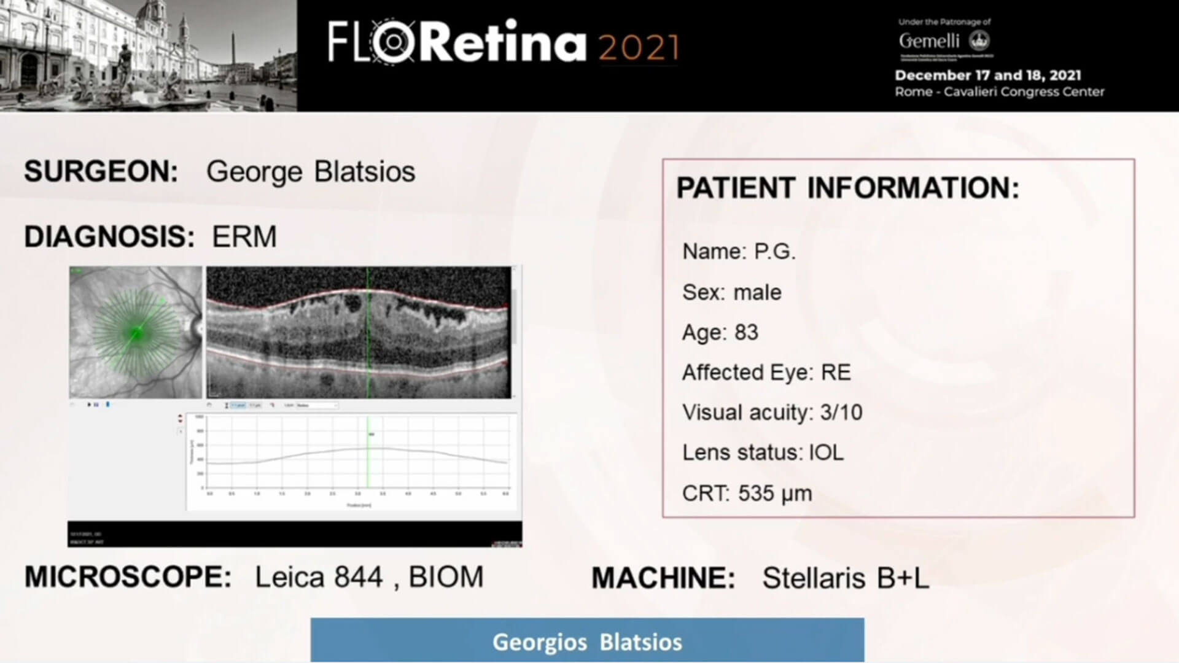Click the 'PATIENT INFORMATION:' heading
This screenshot has height=663, width=1179.
tap(847, 188)
